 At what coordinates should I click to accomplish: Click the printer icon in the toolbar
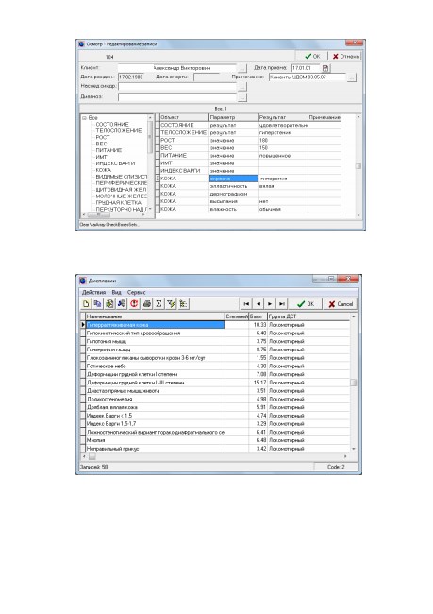coord(147,303)
